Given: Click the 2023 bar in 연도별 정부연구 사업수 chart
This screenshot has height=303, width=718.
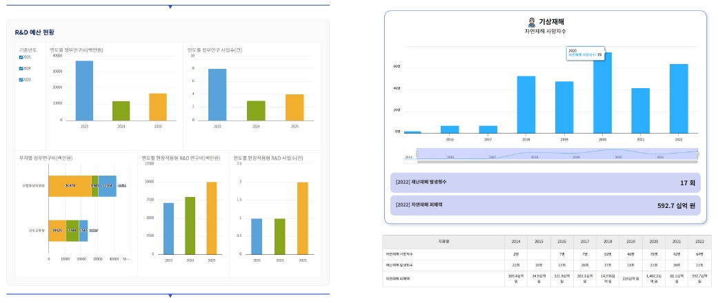Looking at the screenshot, I should click(217, 94).
